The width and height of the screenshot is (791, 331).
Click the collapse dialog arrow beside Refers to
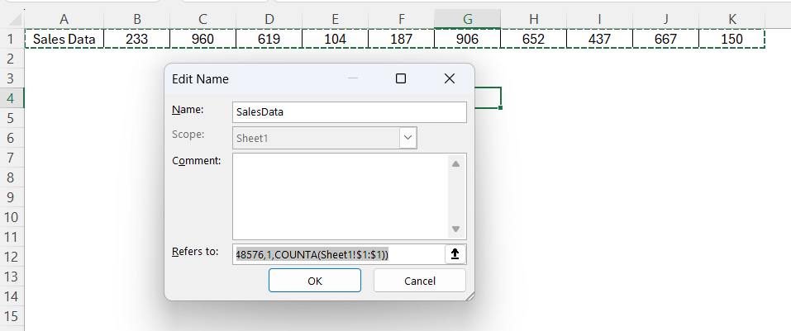[455, 254]
